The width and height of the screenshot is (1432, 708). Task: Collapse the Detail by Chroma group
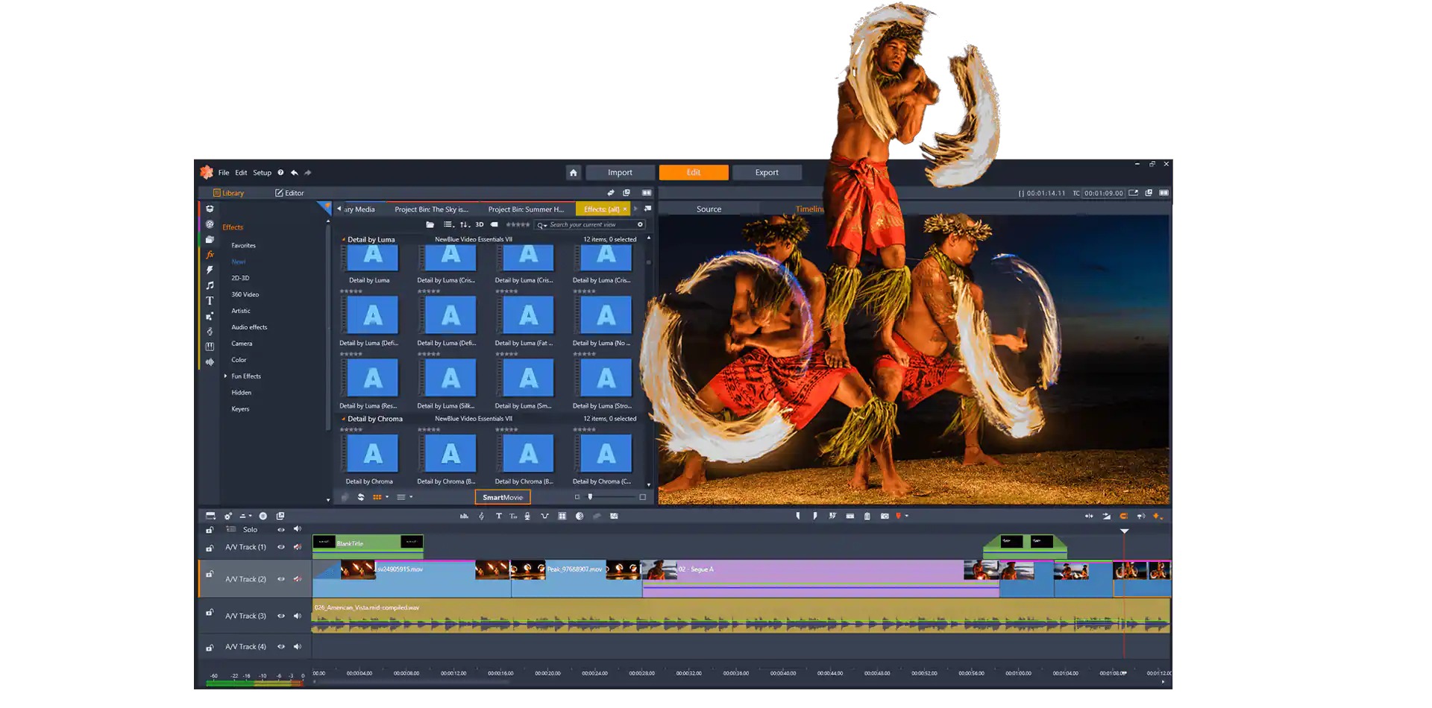(x=343, y=419)
